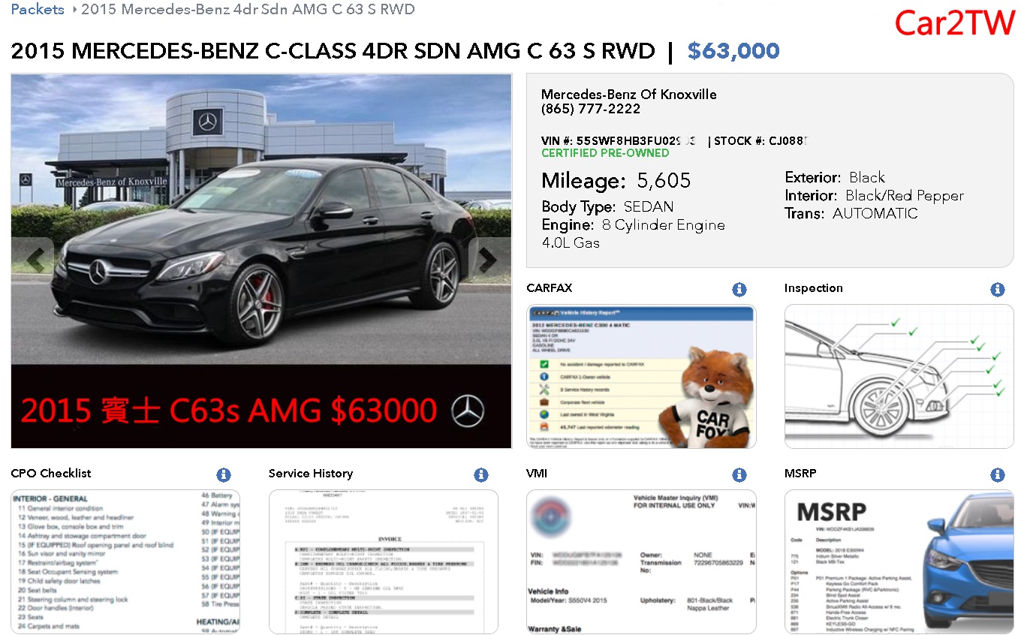Open the MSRP info icon
This screenshot has width=1021, height=635.
click(997, 475)
